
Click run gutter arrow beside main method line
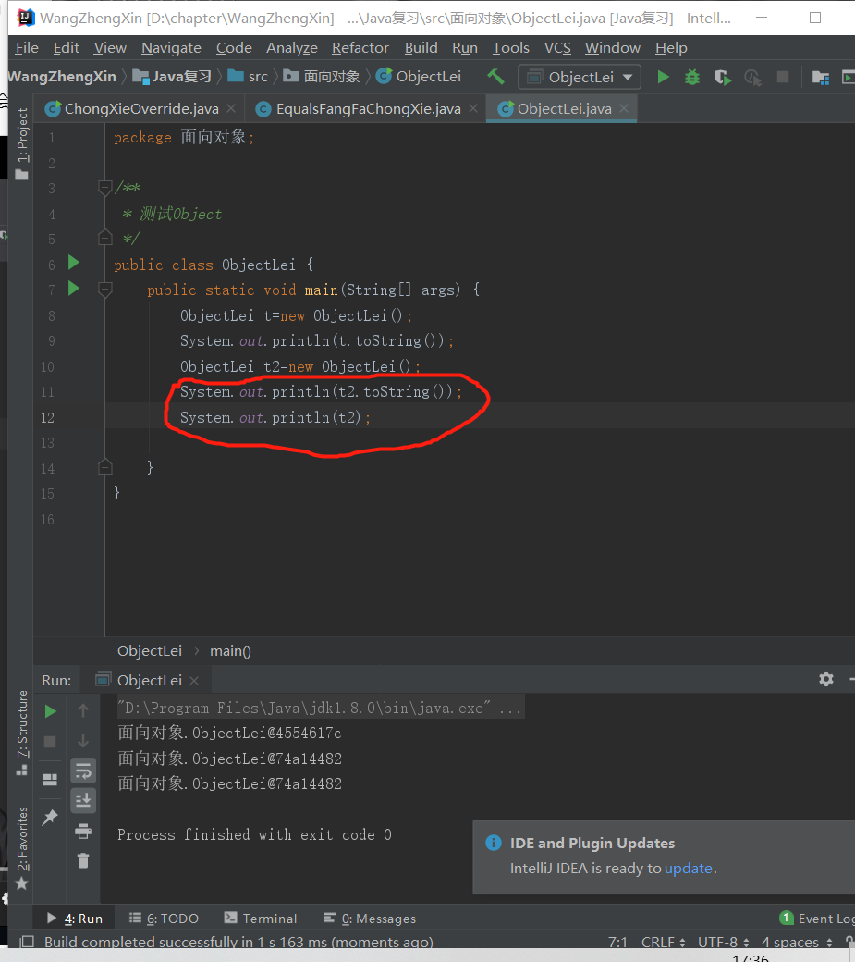tap(74, 288)
